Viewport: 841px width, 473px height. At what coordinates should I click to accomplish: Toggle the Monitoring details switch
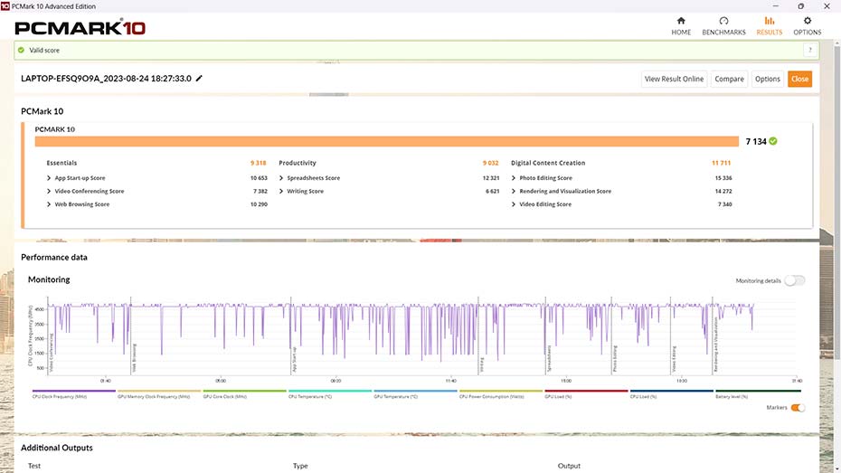click(x=794, y=280)
